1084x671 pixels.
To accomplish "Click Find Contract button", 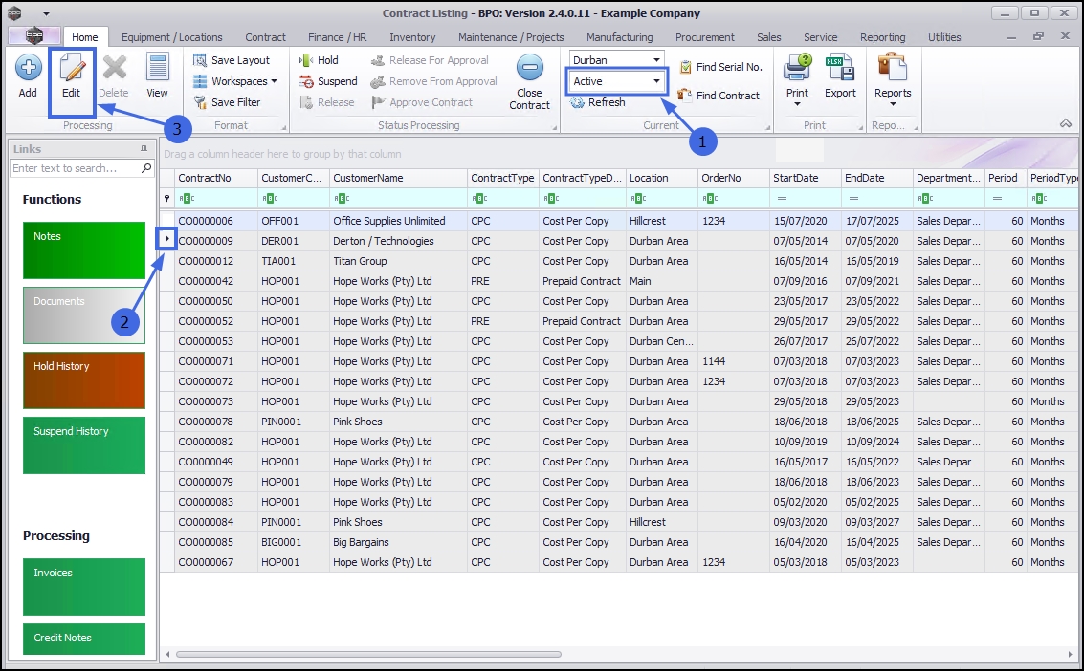I will point(719,96).
